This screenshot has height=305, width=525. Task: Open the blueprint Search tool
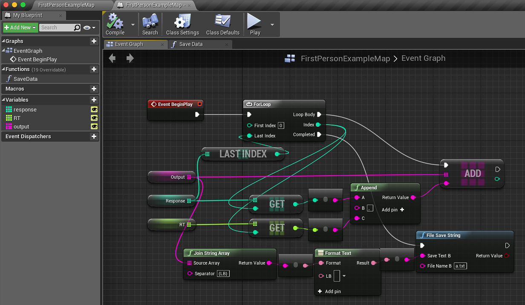coord(150,24)
